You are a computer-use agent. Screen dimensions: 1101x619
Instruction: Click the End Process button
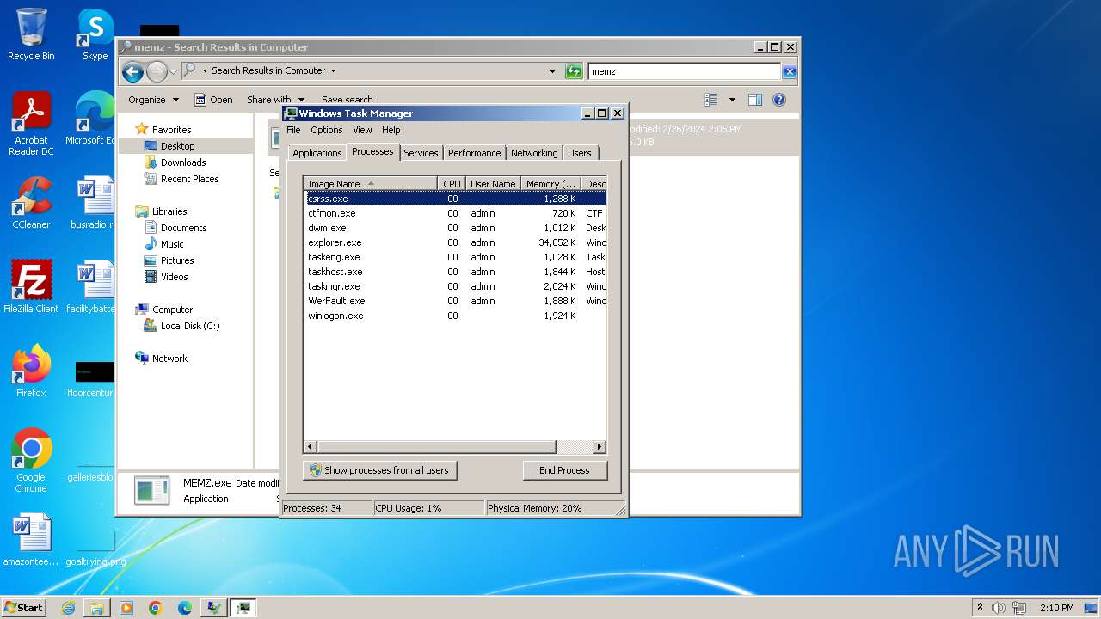pos(565,470)
